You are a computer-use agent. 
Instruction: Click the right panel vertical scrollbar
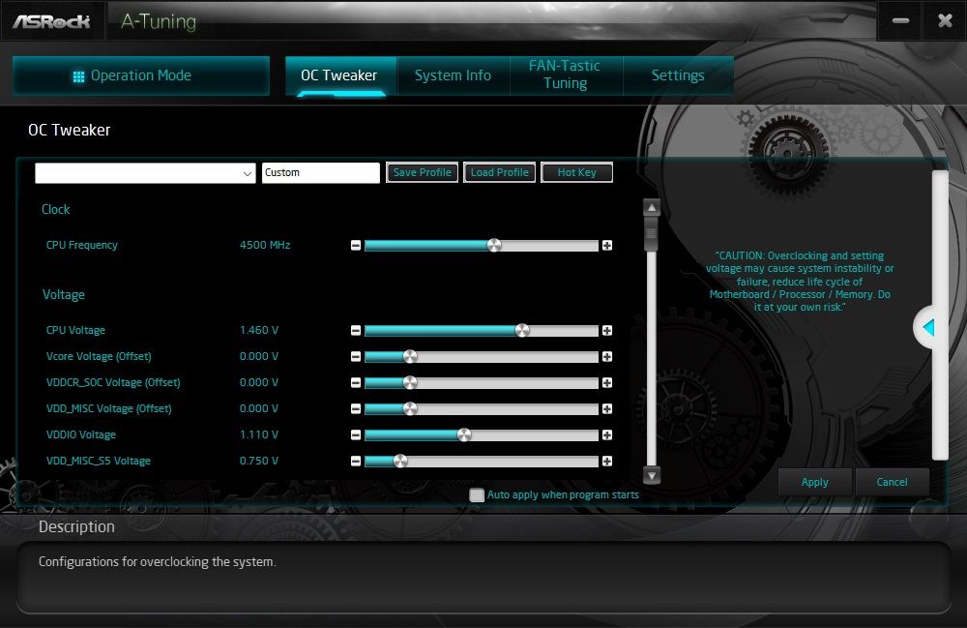tap(940, 315)
